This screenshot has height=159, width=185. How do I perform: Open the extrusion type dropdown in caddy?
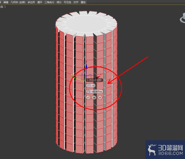pyautogui.click(x=91, y=86)
